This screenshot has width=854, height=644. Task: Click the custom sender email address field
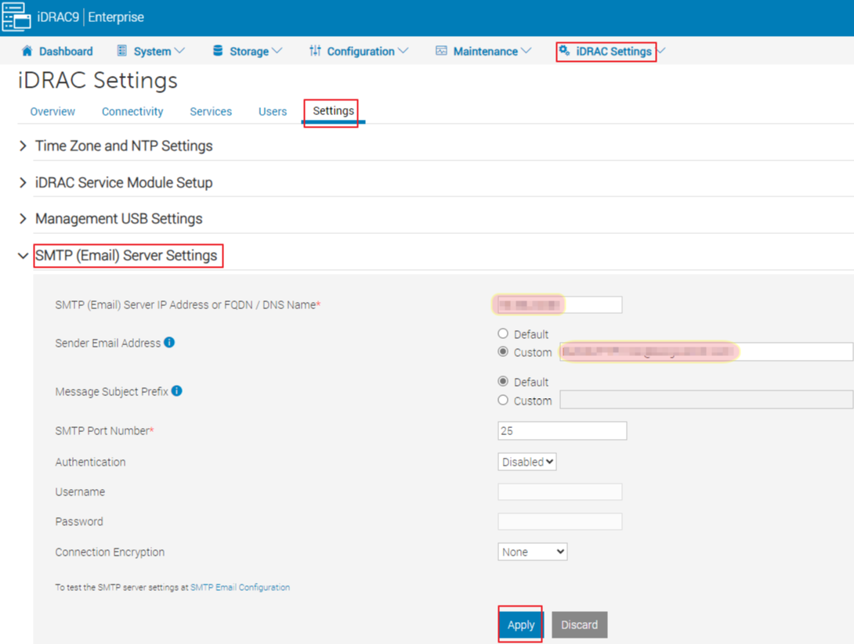[707, 352]
